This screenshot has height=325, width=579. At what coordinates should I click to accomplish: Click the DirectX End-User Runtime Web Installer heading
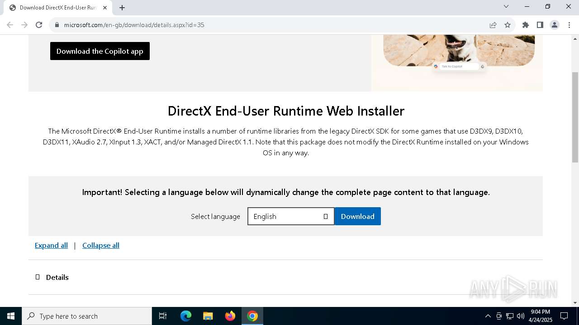pyautogui.click(x=286, y=111)
